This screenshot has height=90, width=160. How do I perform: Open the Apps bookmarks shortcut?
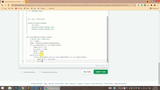tap(4, 8)
